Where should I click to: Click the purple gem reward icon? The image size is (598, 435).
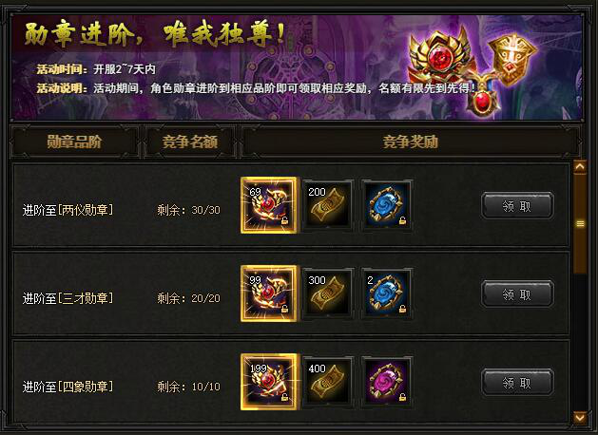387,382
